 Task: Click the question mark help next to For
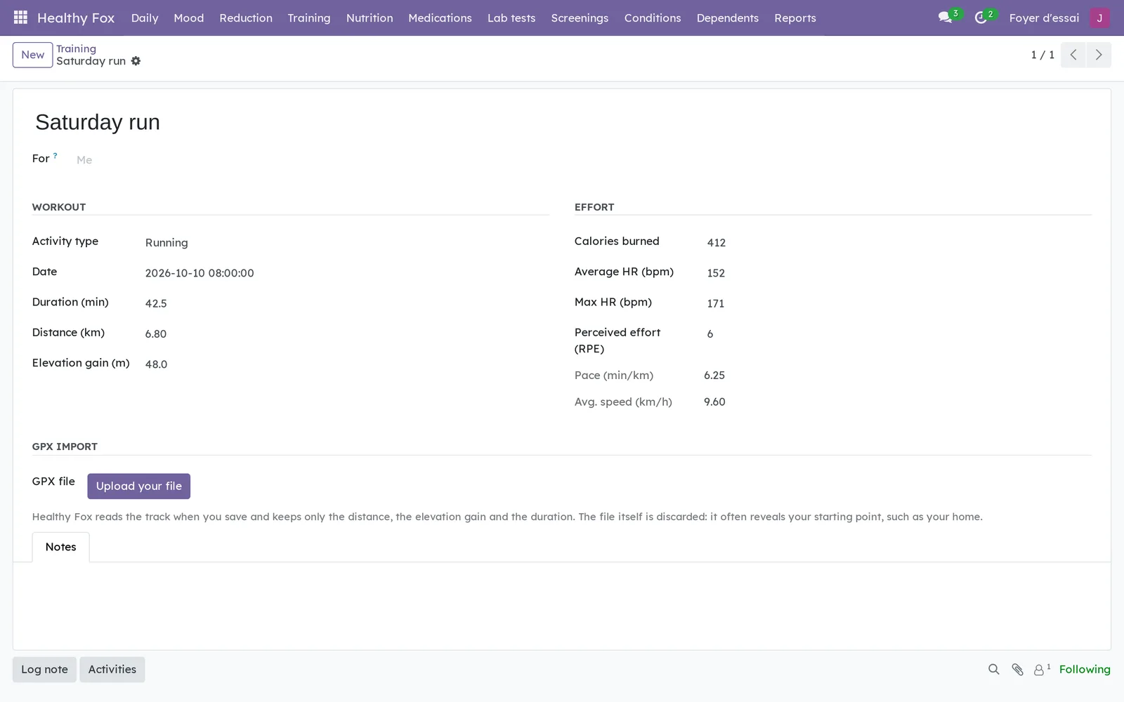pos(55,156)
